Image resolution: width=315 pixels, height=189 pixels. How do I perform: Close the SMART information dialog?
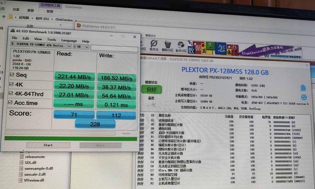307,65
